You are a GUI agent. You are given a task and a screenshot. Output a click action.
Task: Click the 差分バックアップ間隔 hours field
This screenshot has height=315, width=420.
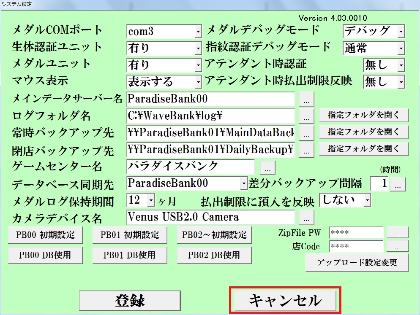tap(379, 184)
